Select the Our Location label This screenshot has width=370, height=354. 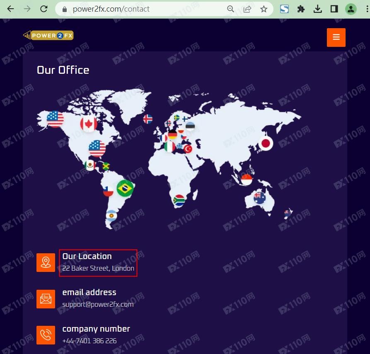pos(87,256)
